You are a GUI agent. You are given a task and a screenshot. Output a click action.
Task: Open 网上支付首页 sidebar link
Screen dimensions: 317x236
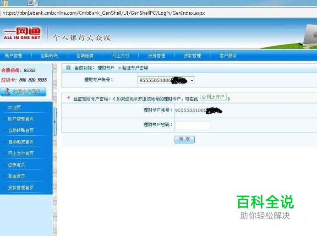21,154
